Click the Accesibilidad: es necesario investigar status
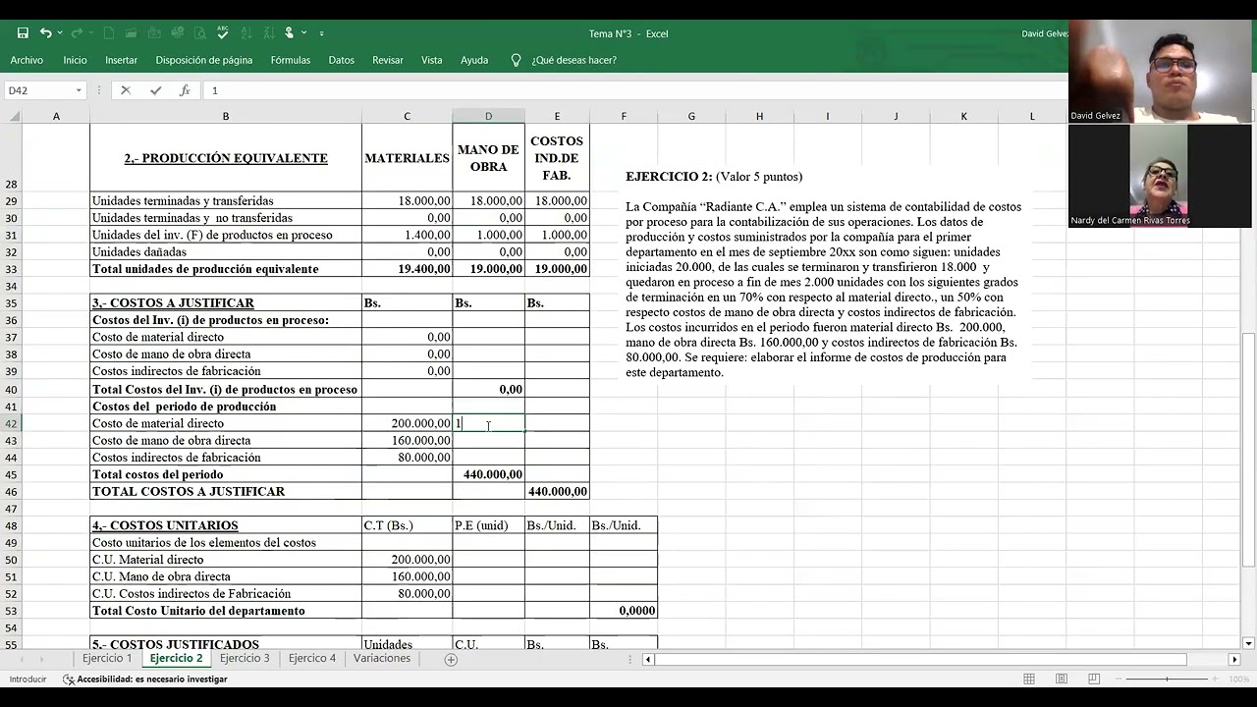Screen dimensions: 1257x707 click(x=145, y=679)
